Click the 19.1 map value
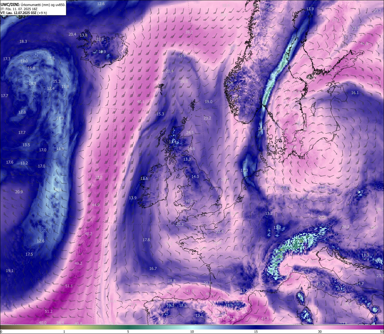 10,270
